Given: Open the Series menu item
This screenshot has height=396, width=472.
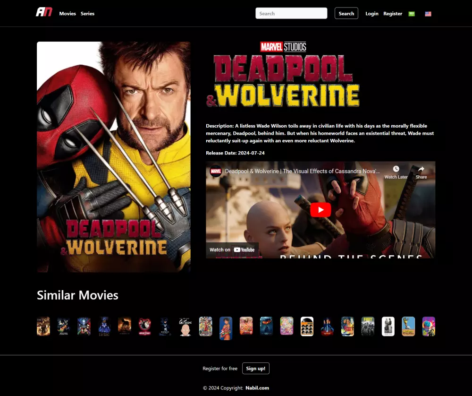Looking at the screenshot, I should coord(87,14).
